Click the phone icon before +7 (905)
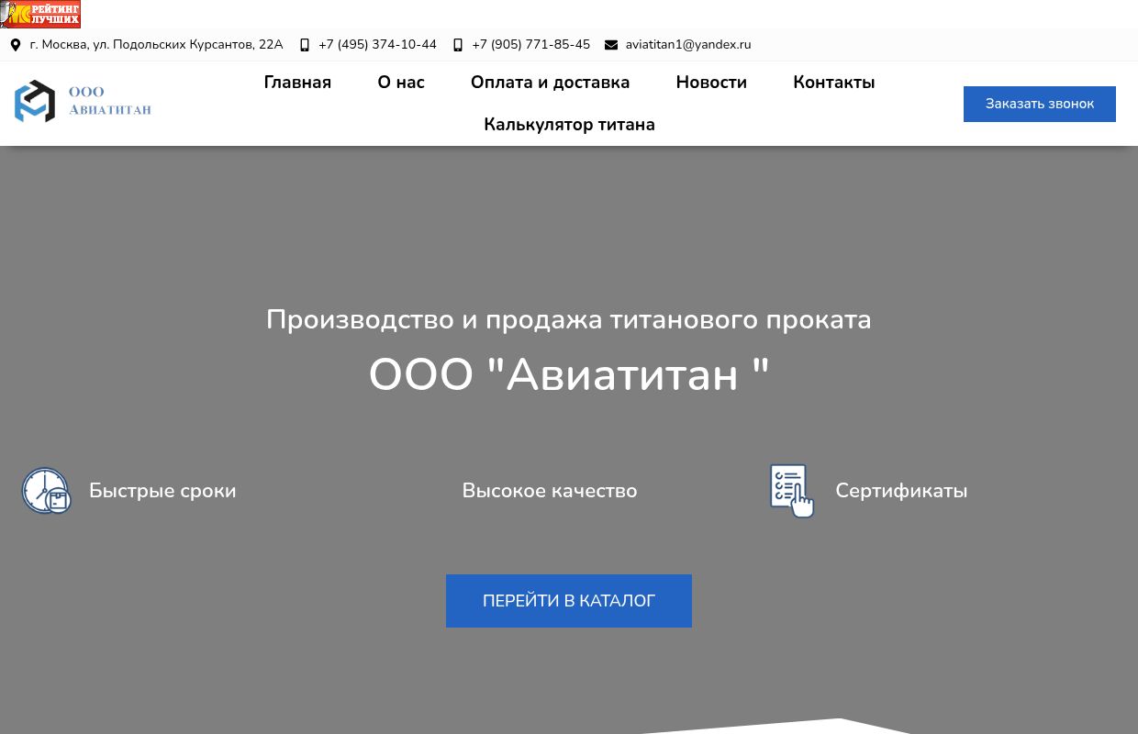Viewport: 1138px width, 734px height. 458,45
